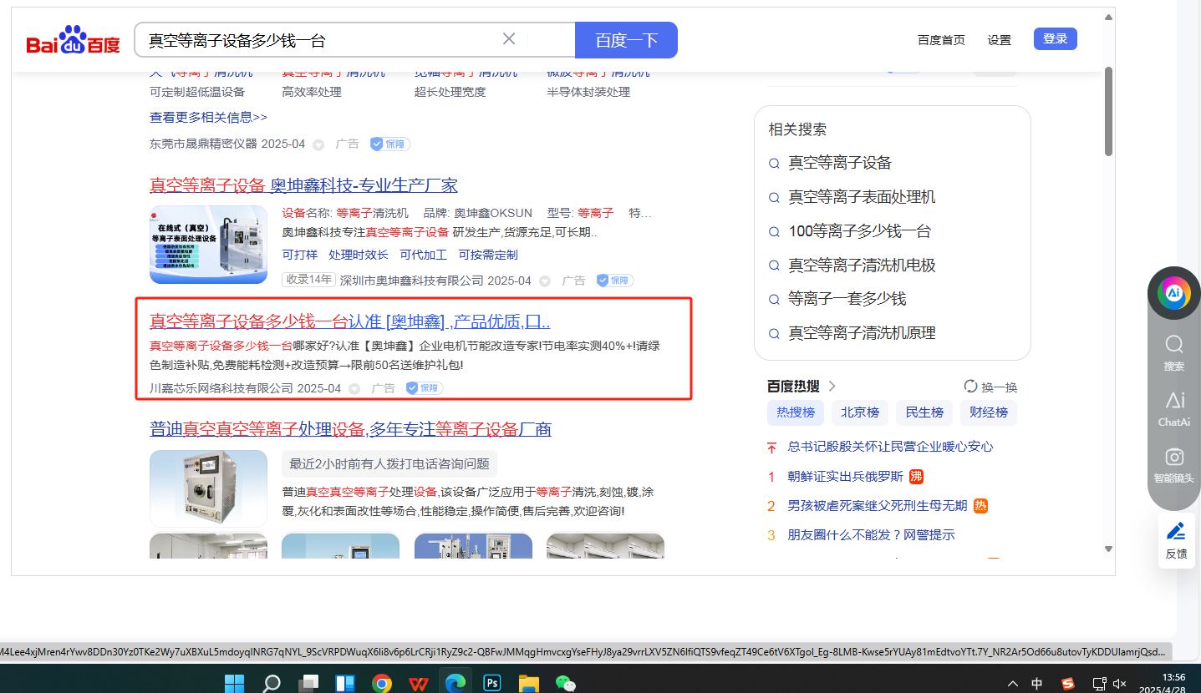Expand dropdown arrow beside 深圳市奥坤鑫科技有限公司 2025-04

(x=545, y=281)
